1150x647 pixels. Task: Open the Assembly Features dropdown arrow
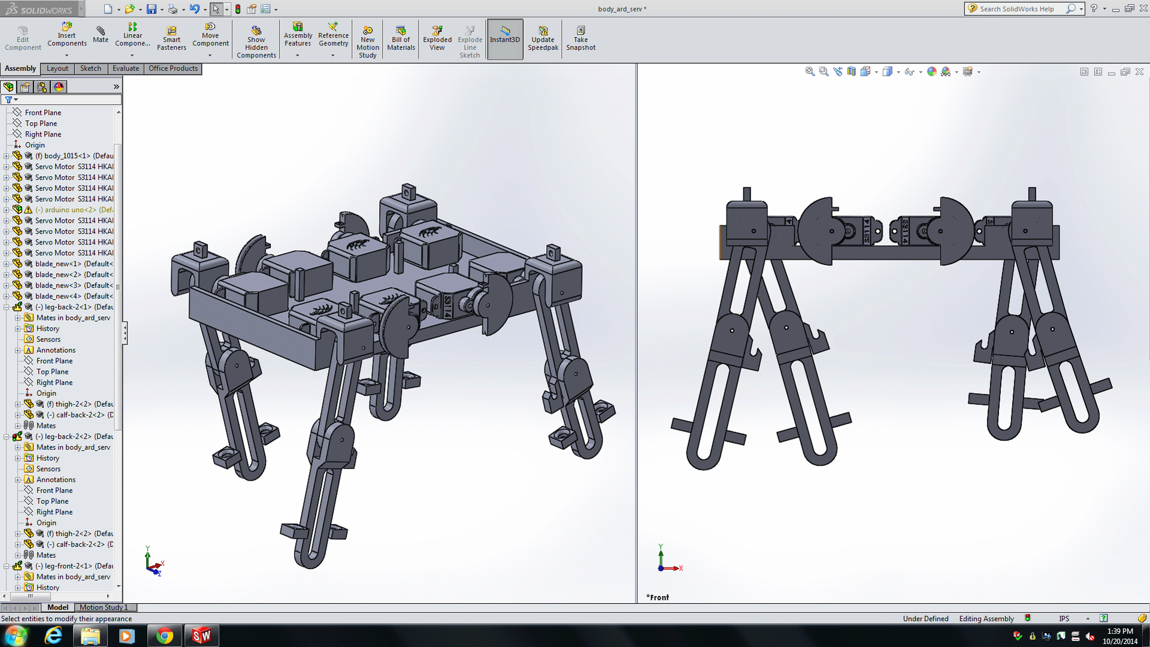coord(298,56)
